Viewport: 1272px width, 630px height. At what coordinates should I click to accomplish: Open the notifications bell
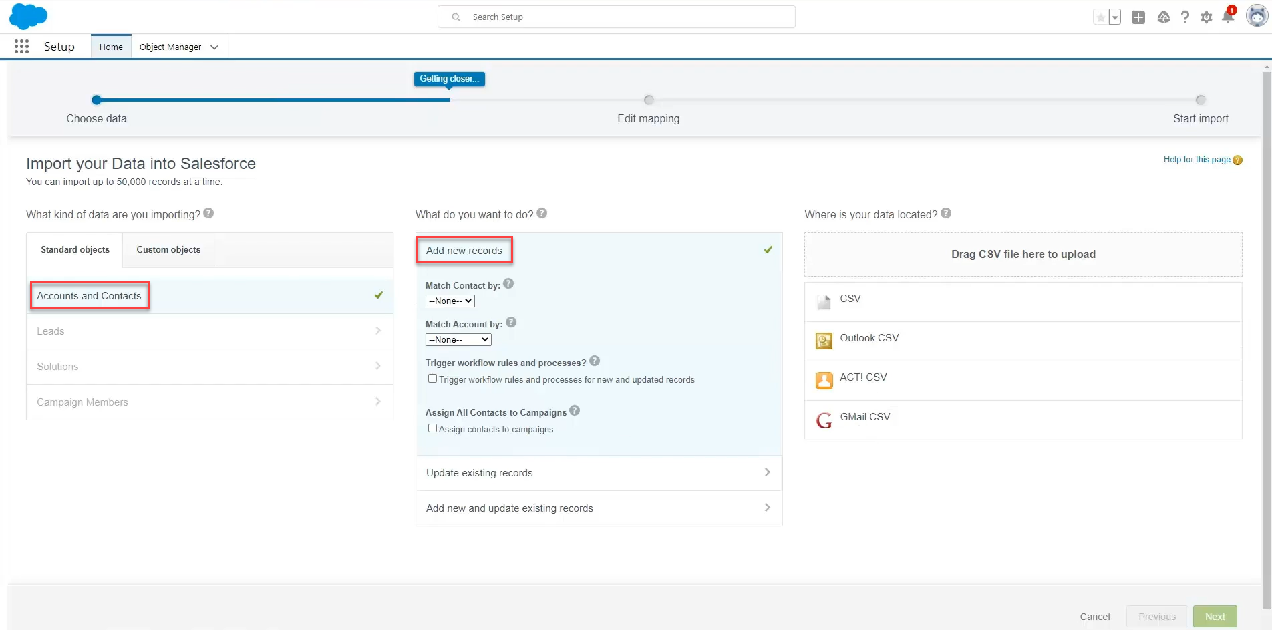1228,17
